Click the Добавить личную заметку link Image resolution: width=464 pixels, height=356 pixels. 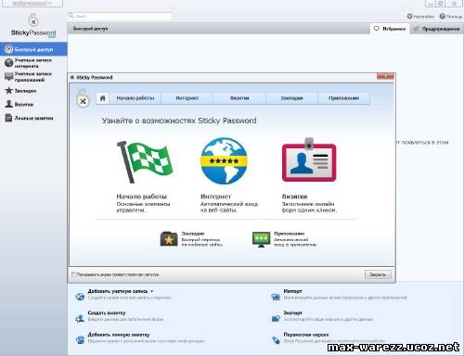pyautogui.click(x=119, y=335)
